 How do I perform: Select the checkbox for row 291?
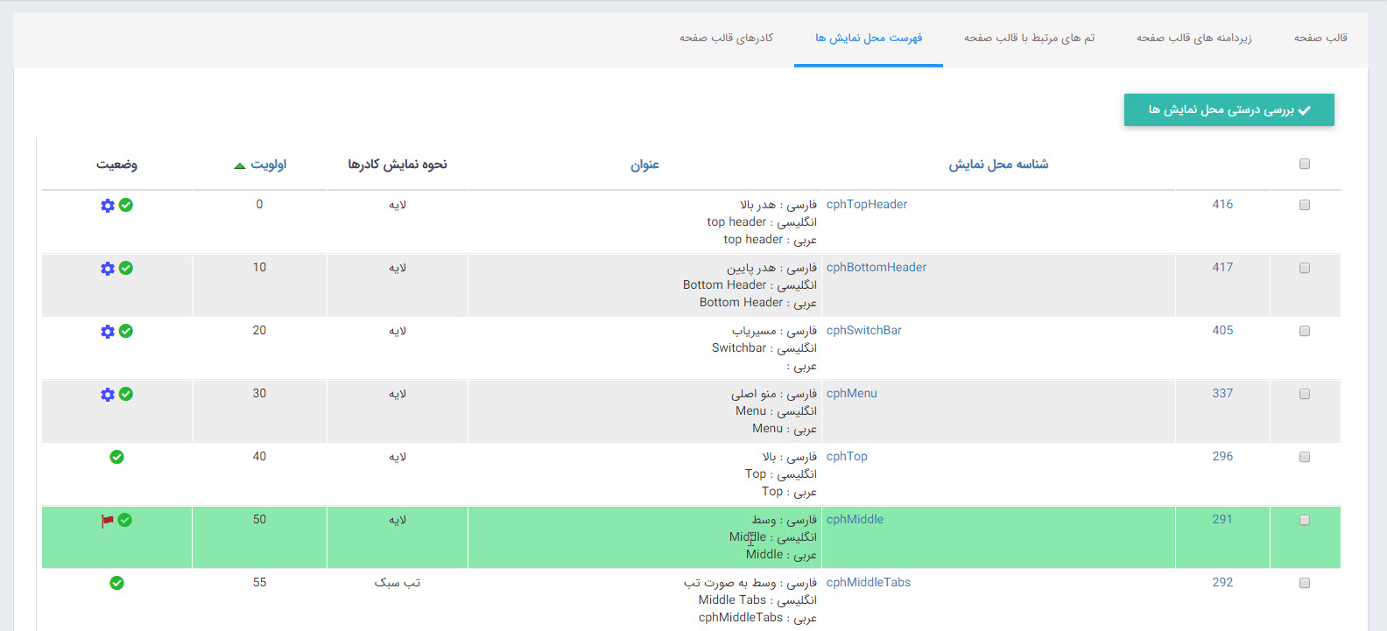(x=1304, y=520)
